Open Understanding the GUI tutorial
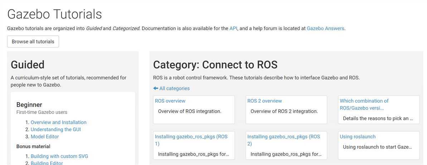The width and height of the screenshot is (427, 165). click(x=56, y=129)
